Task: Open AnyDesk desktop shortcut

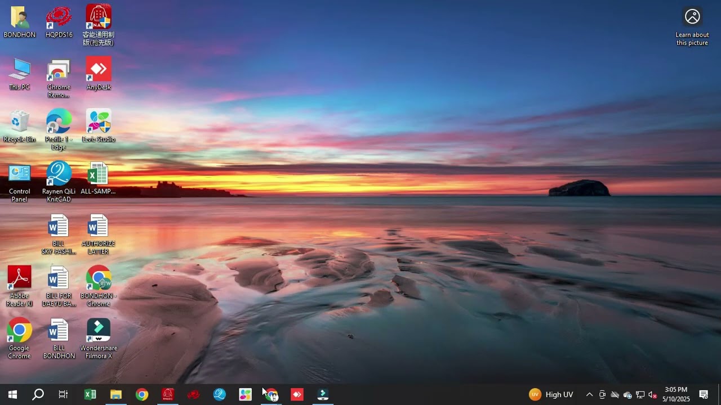Action: [99, 74]
